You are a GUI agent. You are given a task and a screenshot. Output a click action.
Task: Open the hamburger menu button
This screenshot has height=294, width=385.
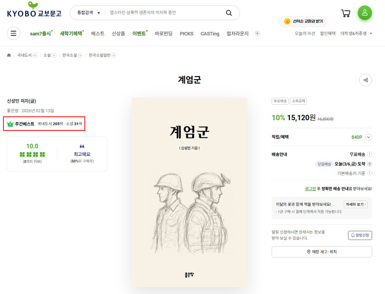pos(13,33)
